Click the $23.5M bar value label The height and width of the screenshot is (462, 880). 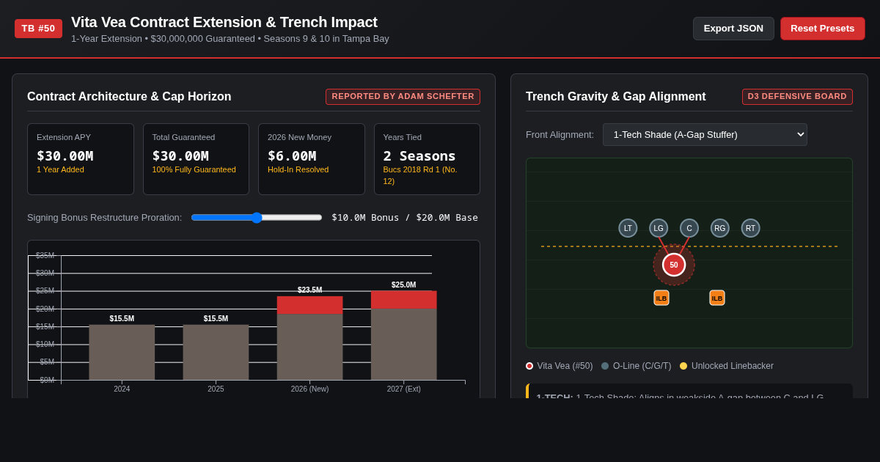point(309,290)
